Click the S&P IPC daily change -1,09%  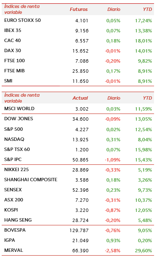pyautogui.click(x=112, y=160)
